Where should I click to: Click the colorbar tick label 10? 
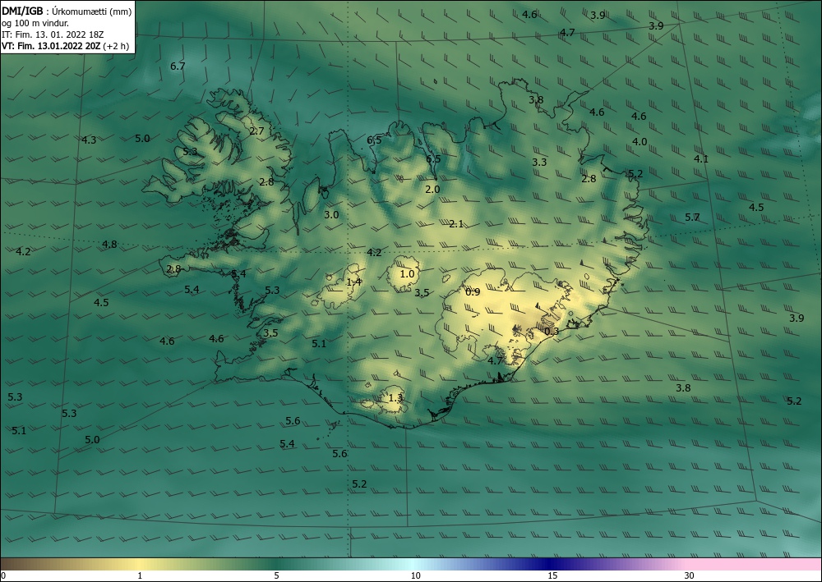[415, 575]
